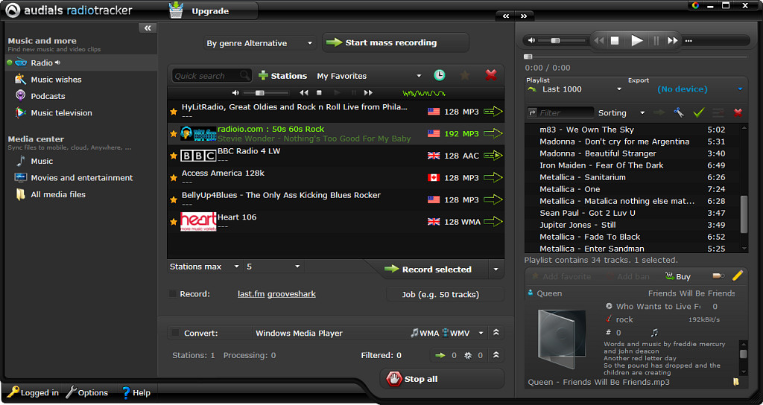Open the grooveshark link

pos(291,293)
